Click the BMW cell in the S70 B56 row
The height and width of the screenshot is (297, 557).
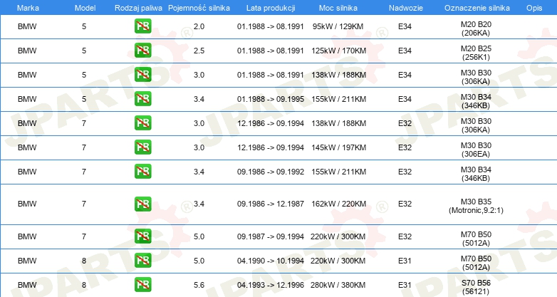click(27, 285)
